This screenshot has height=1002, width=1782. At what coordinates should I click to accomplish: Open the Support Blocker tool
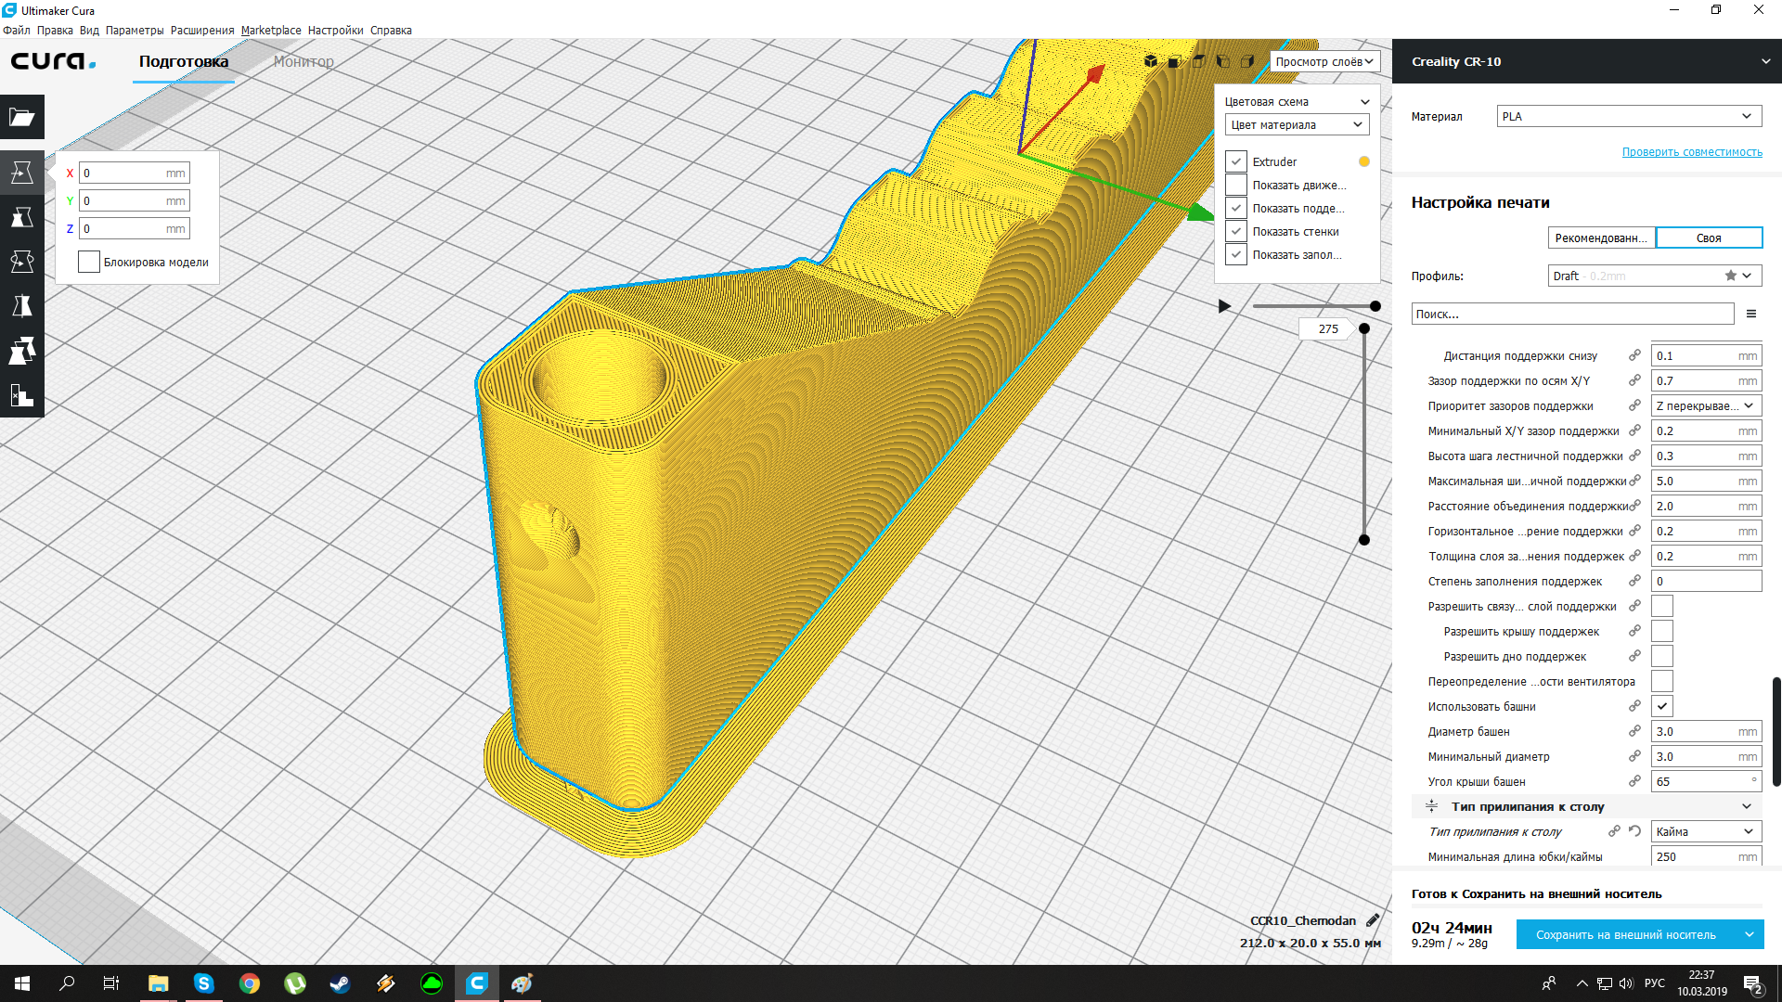click(x=21, y=395)
